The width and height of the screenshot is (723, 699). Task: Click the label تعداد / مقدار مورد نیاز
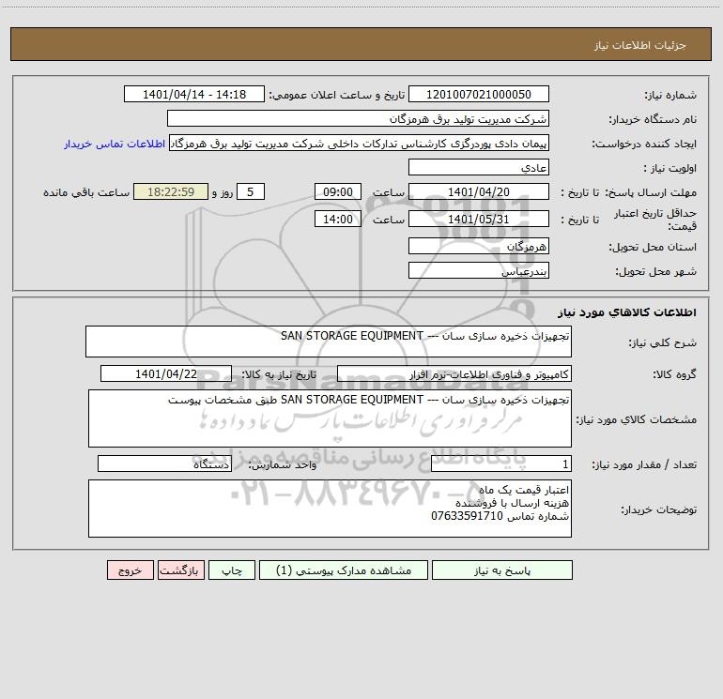pyautogui.click(x=644, y=464)
